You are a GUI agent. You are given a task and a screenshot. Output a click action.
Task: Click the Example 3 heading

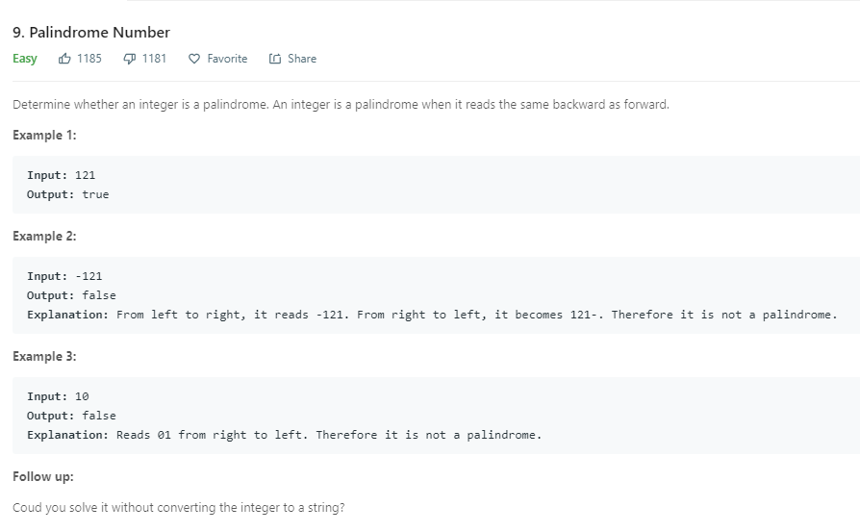(x=44, y=356)
